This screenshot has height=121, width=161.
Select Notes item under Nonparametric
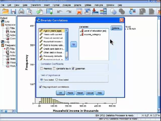(11, 32)
